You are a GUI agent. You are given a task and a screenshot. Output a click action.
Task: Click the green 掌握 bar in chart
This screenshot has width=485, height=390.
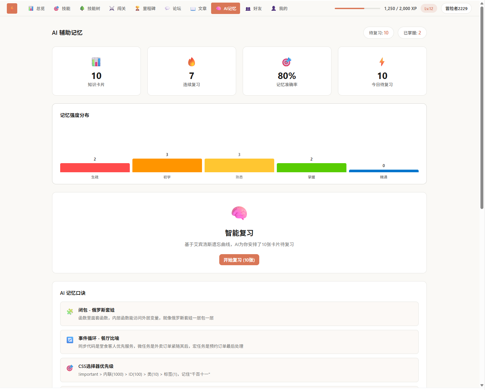312,168
